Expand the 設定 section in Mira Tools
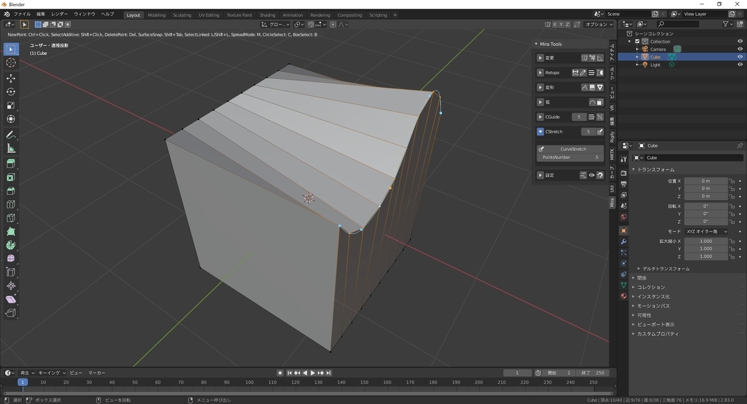This screenshot has height=404, width=747. (x=540, y=175)
